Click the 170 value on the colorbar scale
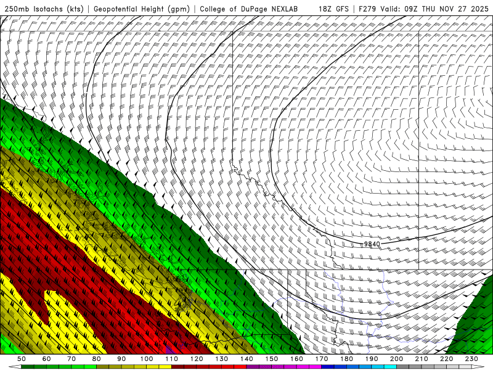 click(322, 359)
